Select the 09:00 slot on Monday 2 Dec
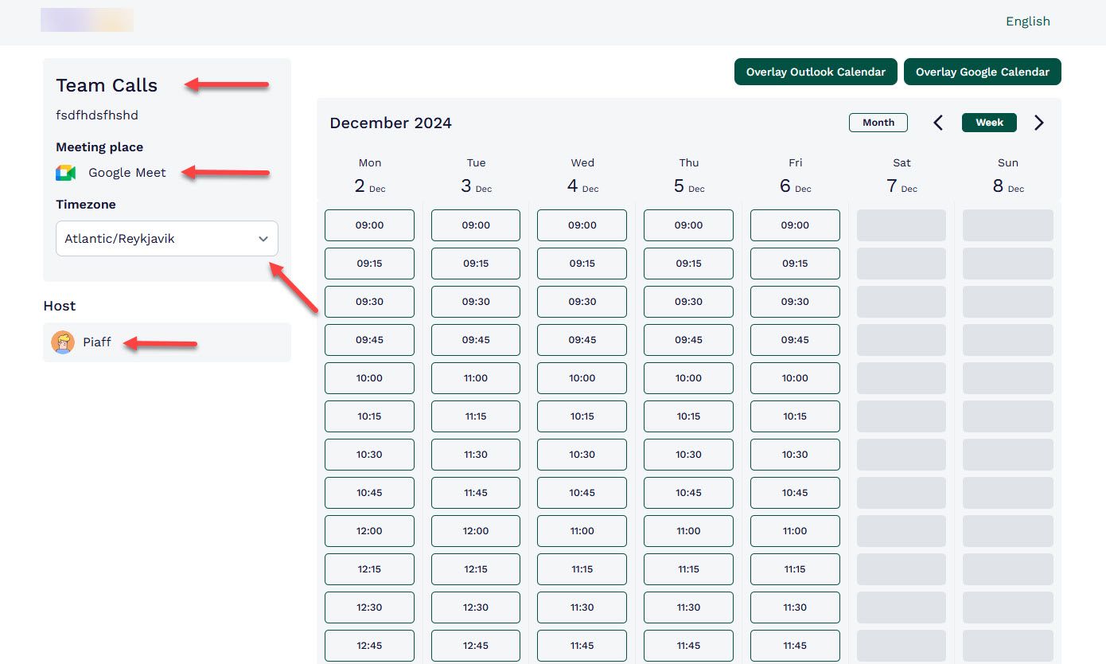 coord(369,225)
